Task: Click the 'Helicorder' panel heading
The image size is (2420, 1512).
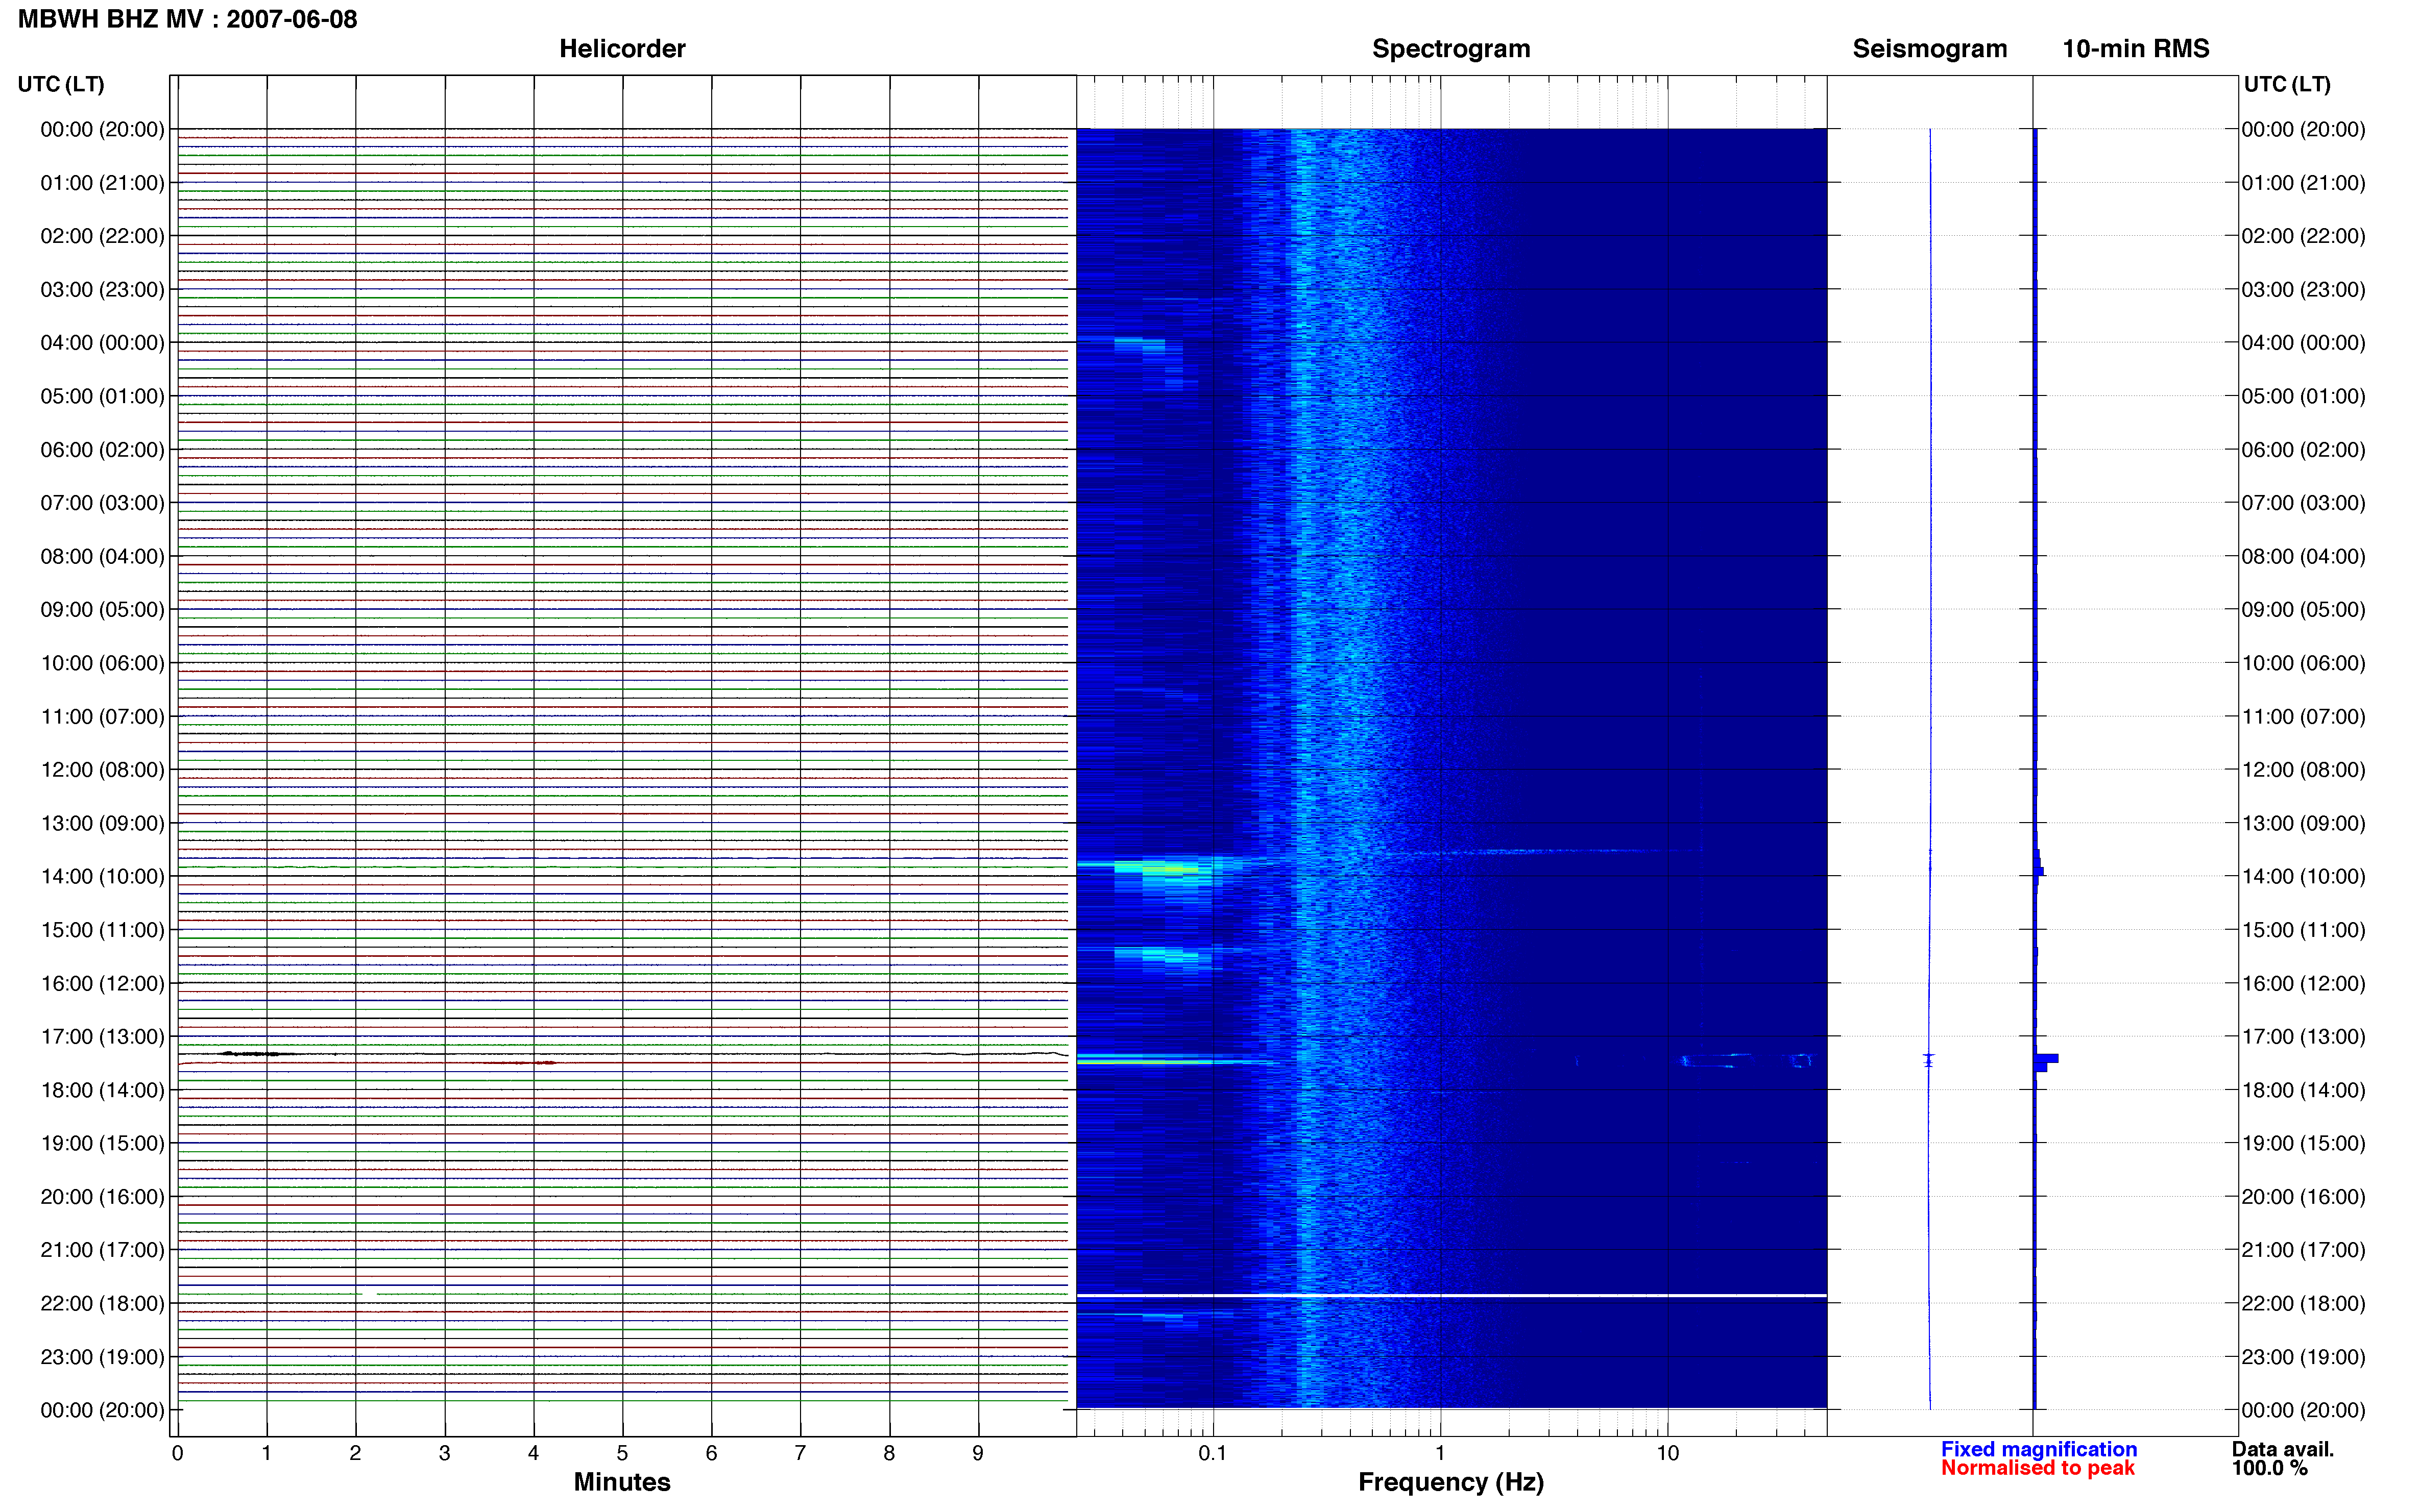Action: point(622,48)
